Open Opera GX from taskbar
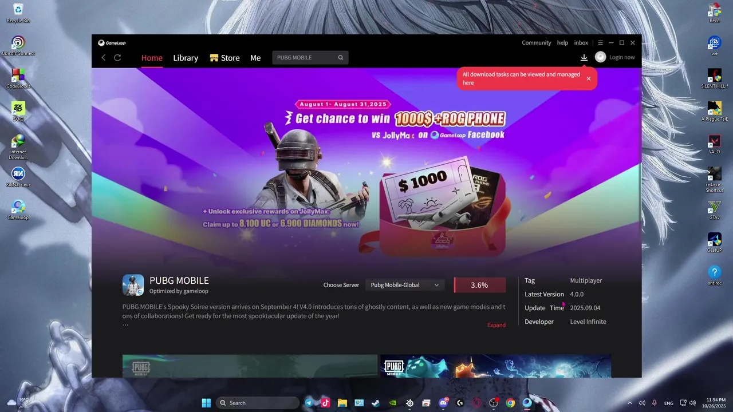The height and width of the screenshot is (412, 733). pyautogui.click(x=476, y=403)
